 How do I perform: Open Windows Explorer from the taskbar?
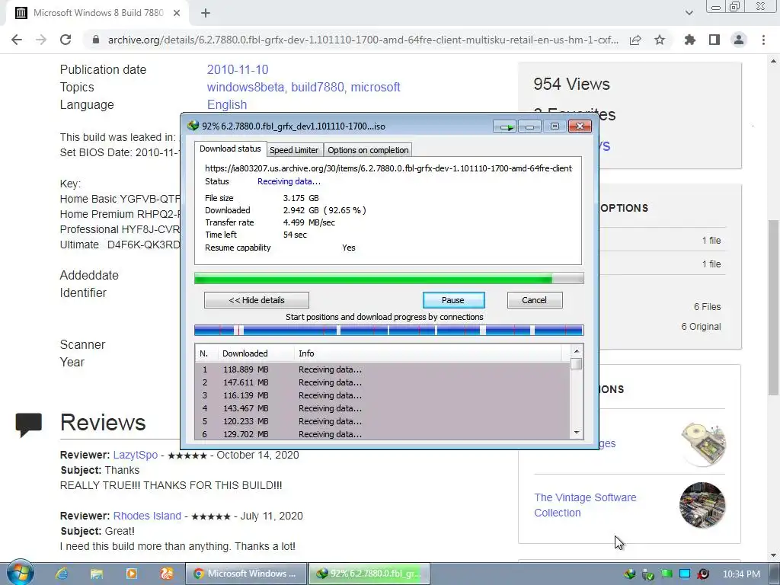pyautogui.click(x=97, y=574)
